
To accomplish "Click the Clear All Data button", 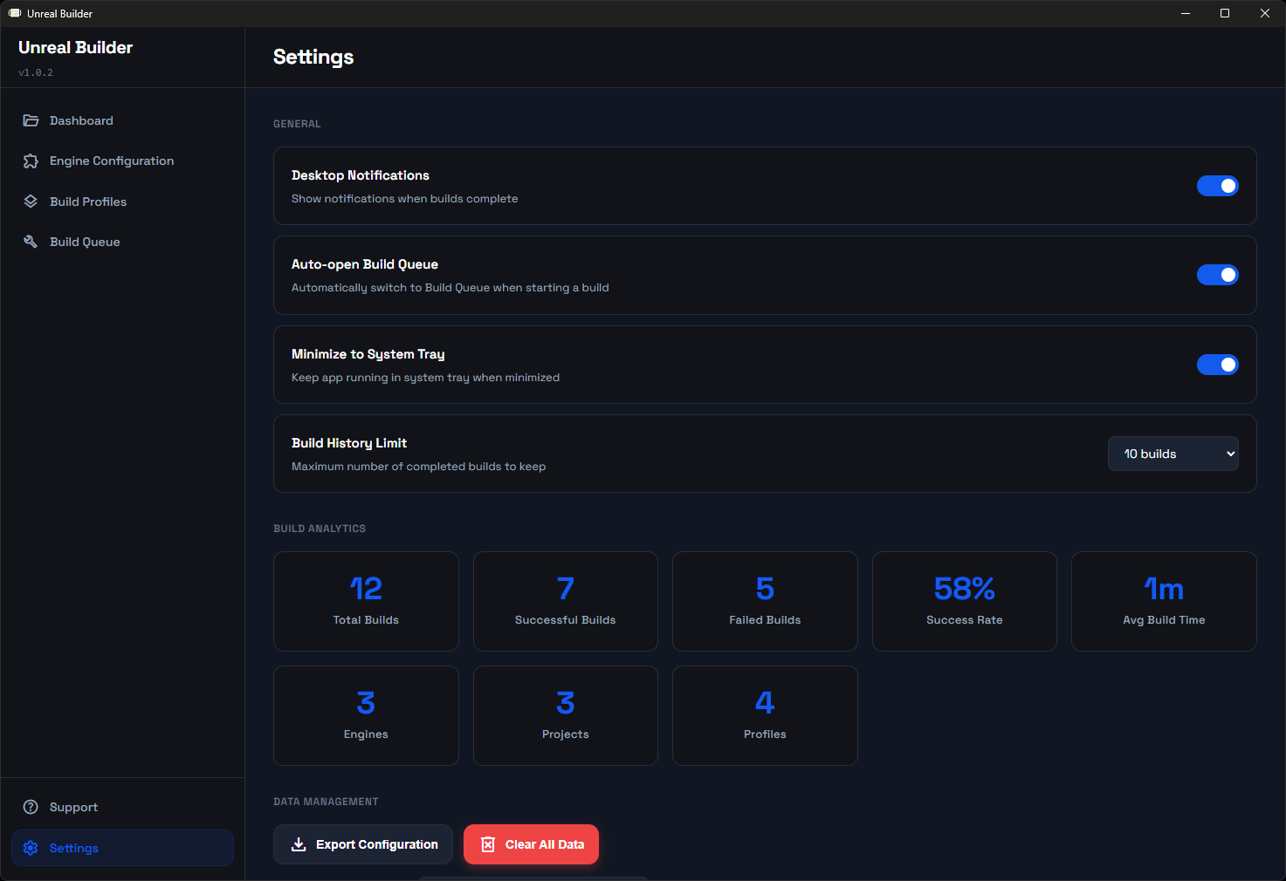I will coord(531,844).
